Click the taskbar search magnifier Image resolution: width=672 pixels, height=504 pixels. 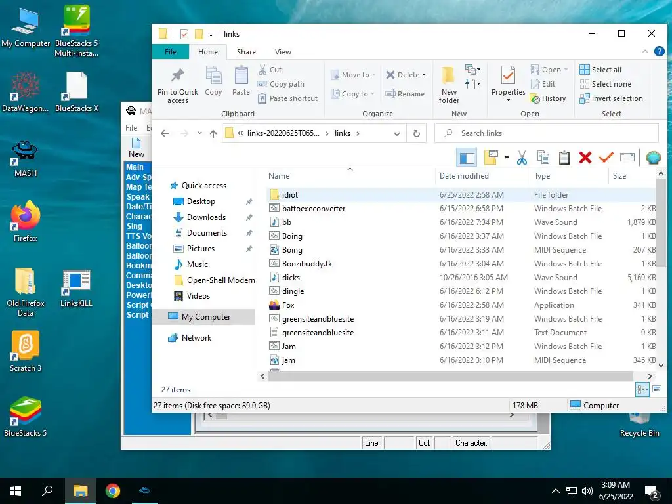(x=47, y=490)
